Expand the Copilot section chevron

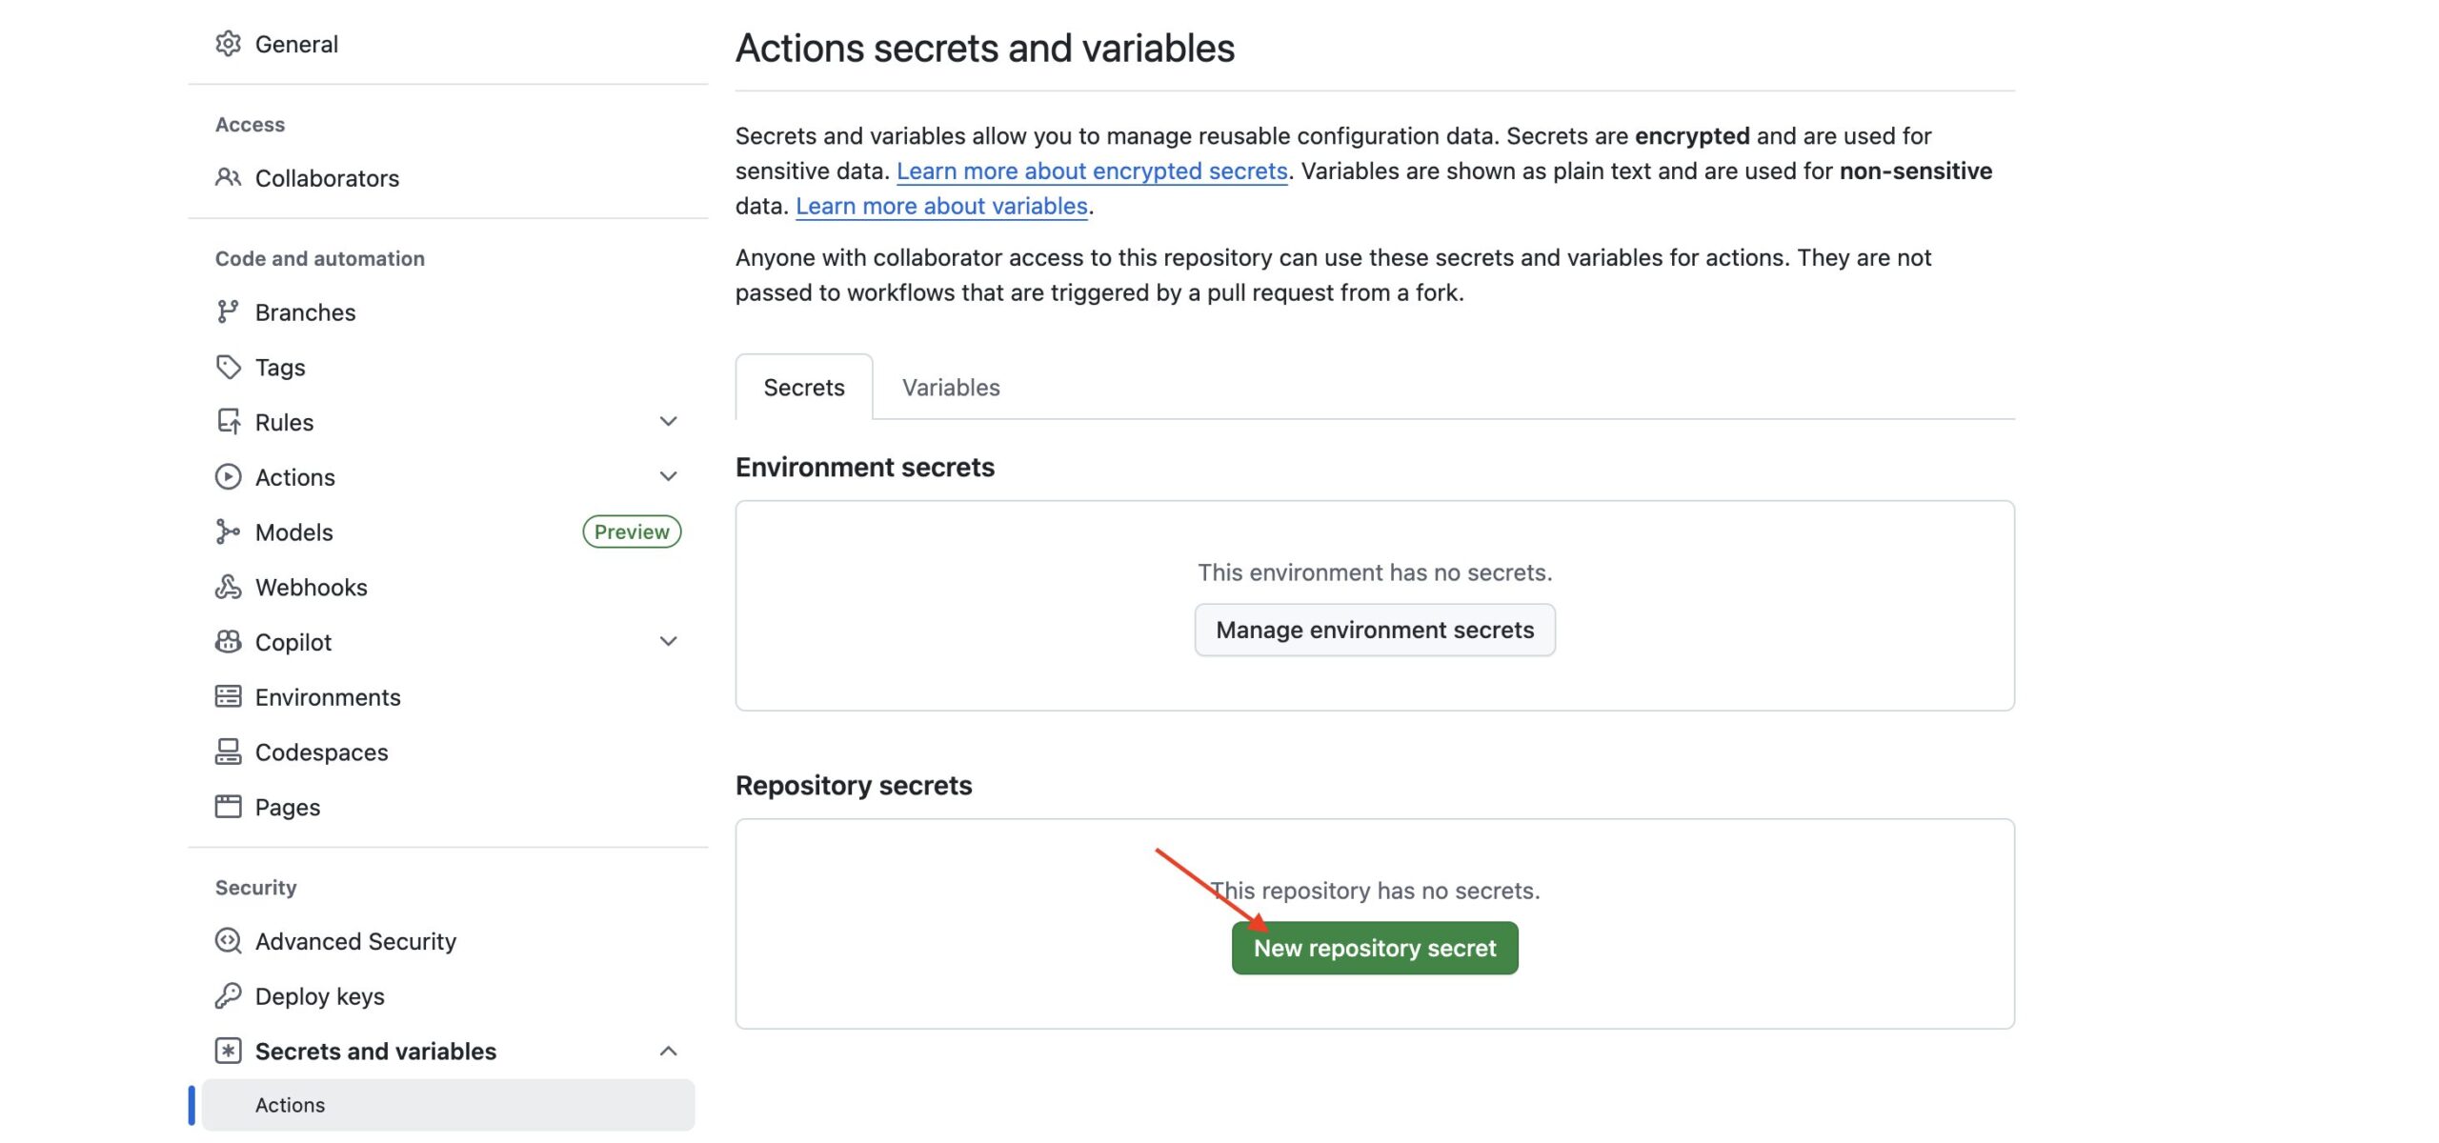pyautogui.click(x=669, y=642)
